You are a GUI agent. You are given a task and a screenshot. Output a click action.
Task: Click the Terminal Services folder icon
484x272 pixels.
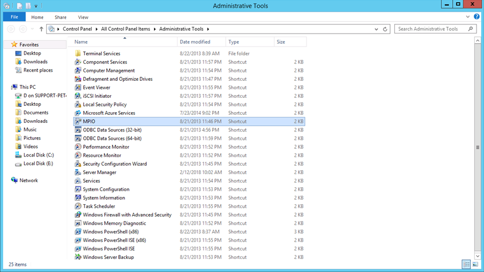coord(78,53)
